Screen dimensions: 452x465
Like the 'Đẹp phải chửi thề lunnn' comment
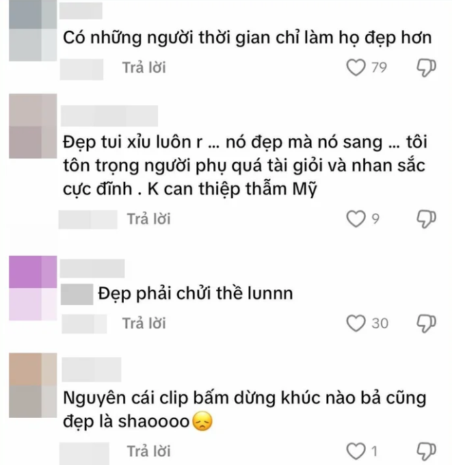tap(356, 323)
